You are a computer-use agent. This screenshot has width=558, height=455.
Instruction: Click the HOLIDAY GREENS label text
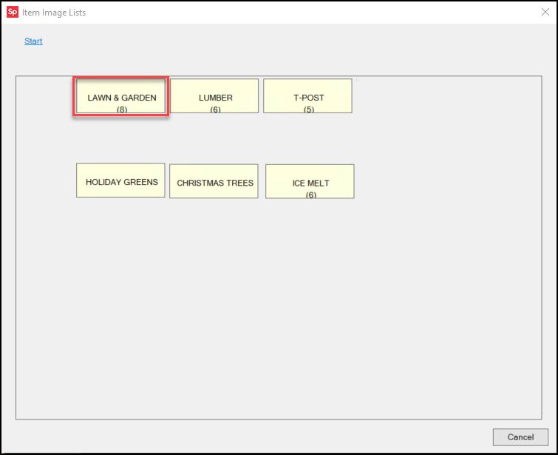(121, 182)
